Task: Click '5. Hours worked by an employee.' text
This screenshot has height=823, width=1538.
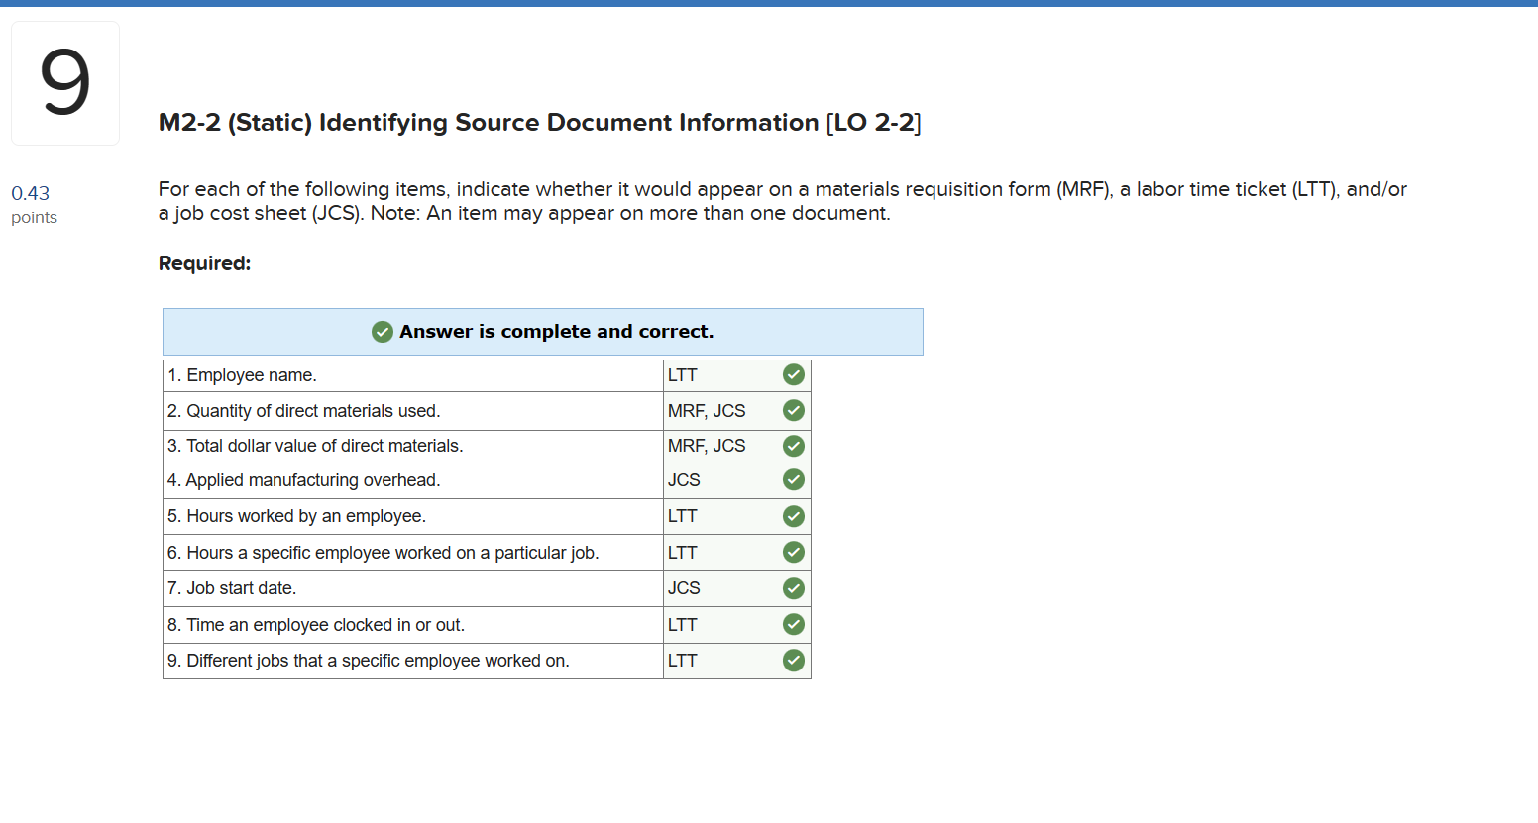Action: (296, 516)
